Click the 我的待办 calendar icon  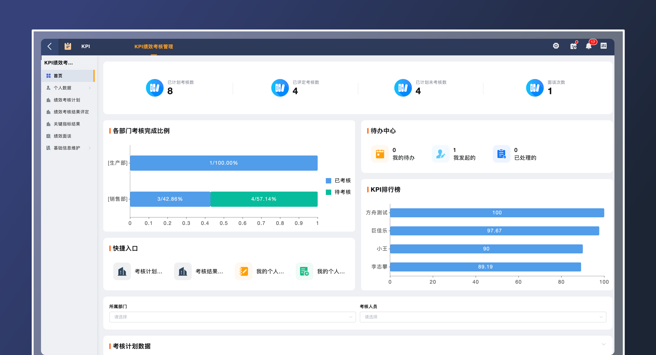[x=380, y=154]
